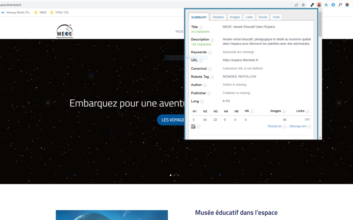This screenshot has width=353, height=220.
Task: Click the NOINDEX, NOFOLLOW robots value
Action: click(x=239, y=77)
